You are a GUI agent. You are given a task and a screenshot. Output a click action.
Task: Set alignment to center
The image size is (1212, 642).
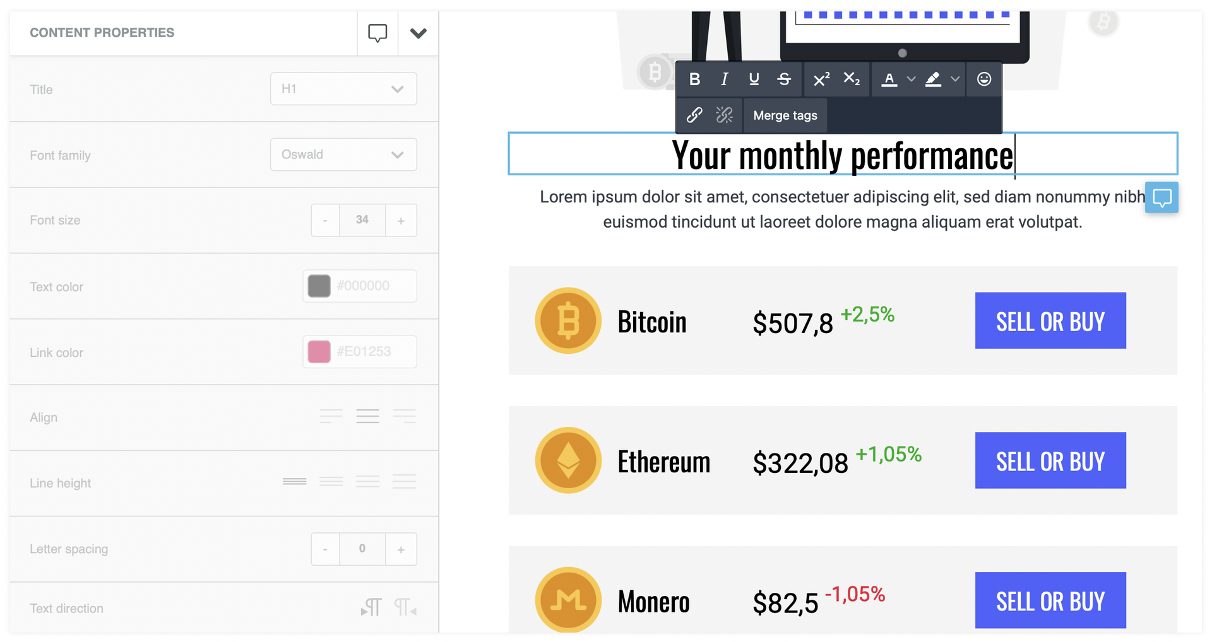[x=367, y=417]
